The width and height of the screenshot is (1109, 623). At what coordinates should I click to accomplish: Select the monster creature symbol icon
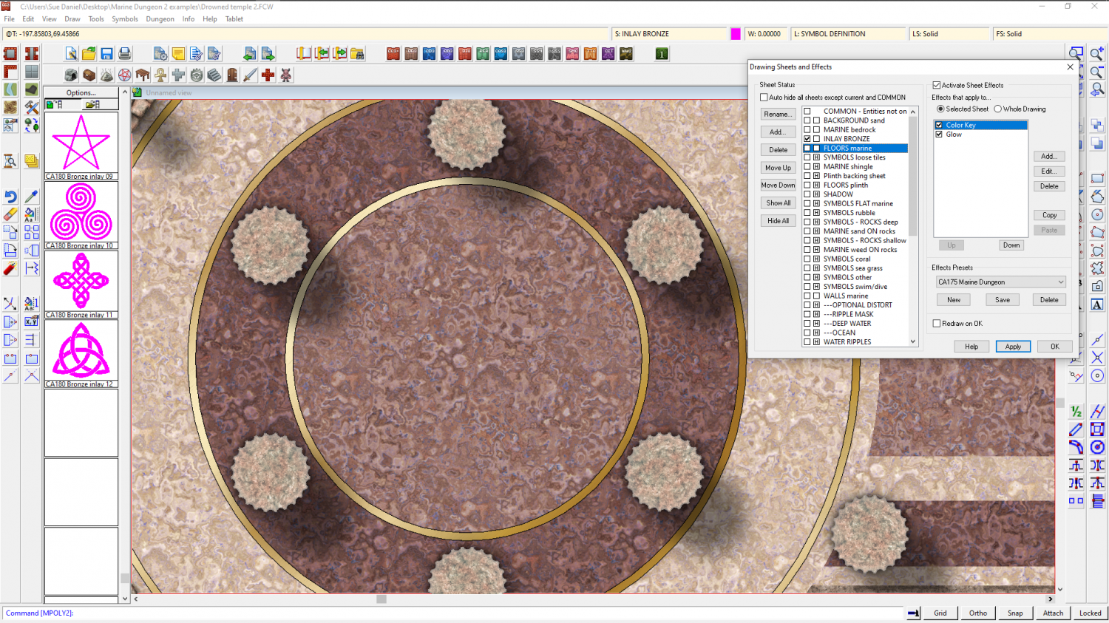(286, 75)
